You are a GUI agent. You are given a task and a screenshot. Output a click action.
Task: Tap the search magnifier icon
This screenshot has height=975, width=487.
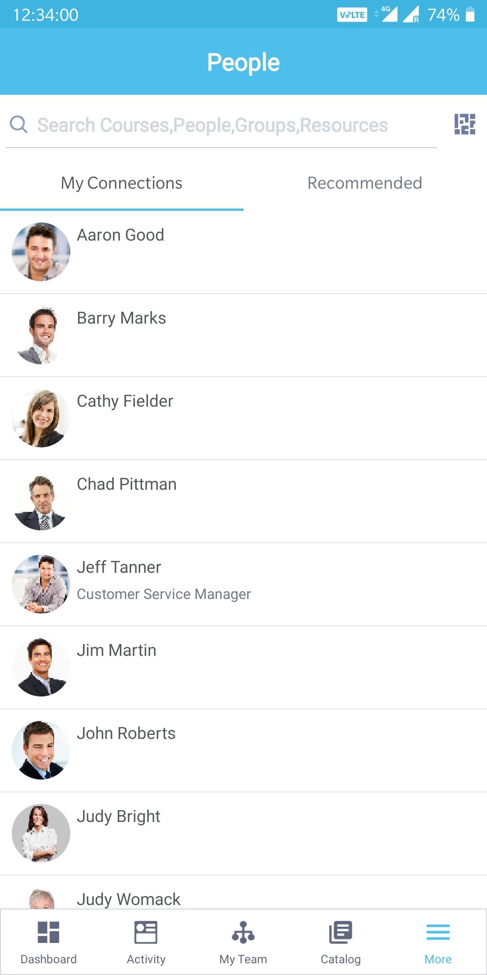pos(18,124)
